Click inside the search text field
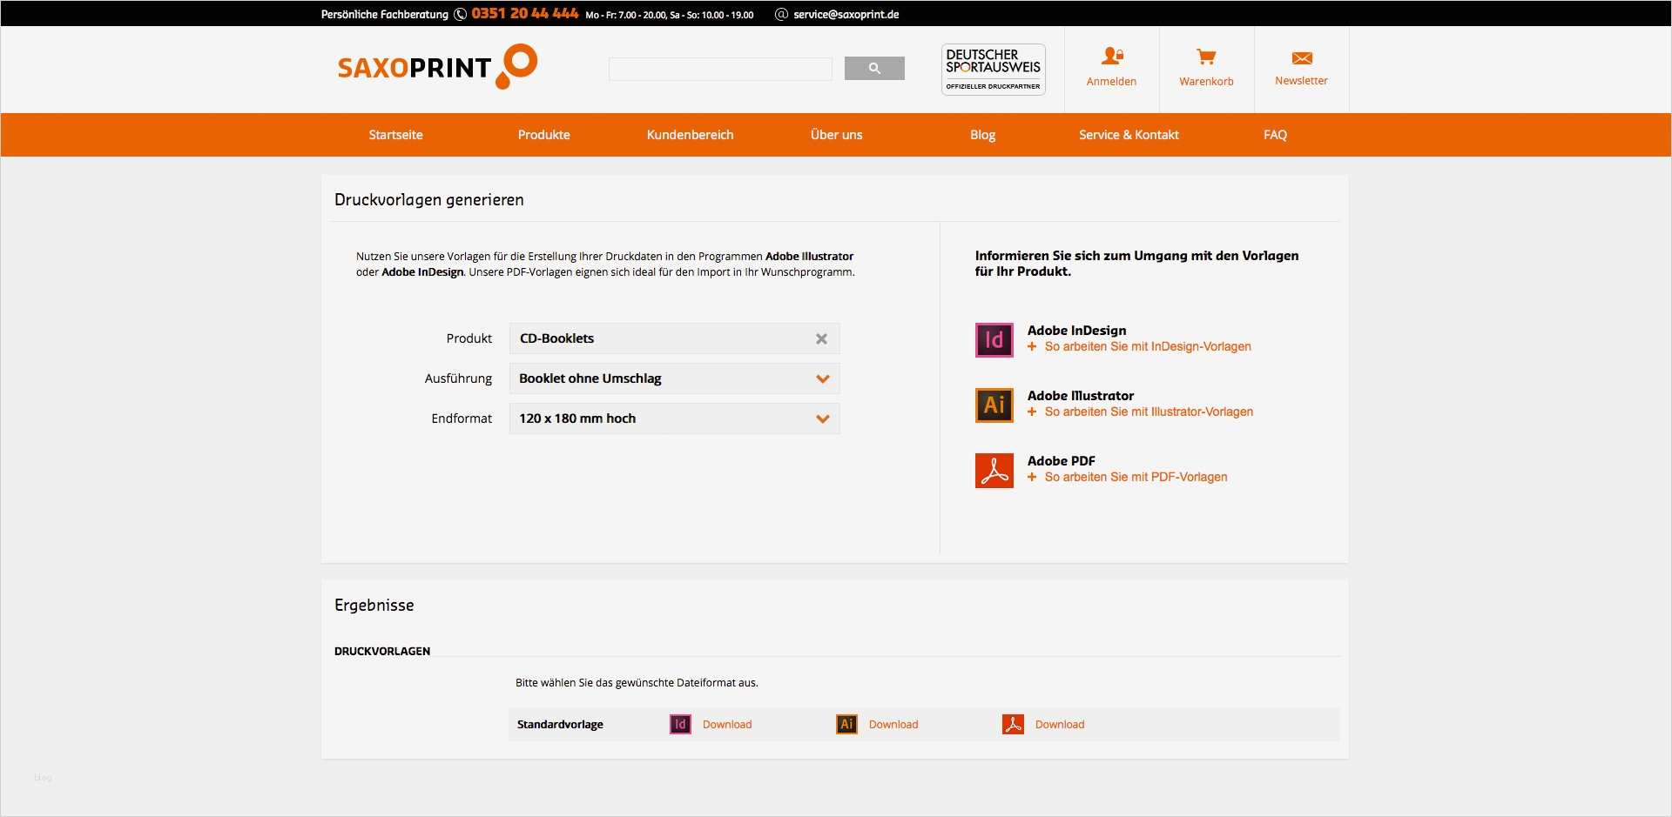The height and width of the screenshot is (817, 1672). point(719,68)
